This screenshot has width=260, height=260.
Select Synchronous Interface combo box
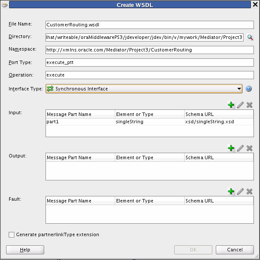144,89
